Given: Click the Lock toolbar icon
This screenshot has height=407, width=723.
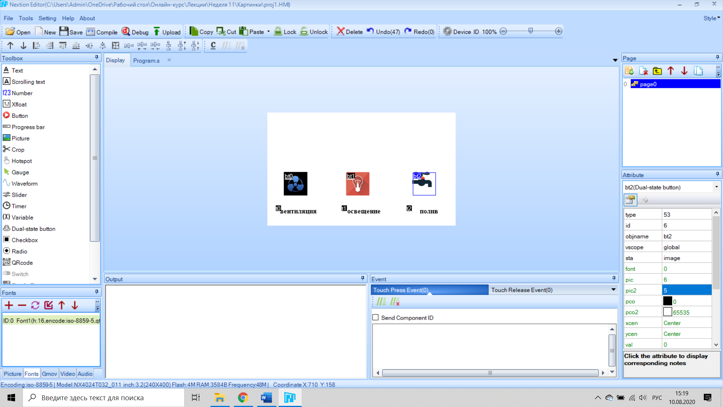Looking at the screenshot, I should pyautogui.click(x=278, y=32).
